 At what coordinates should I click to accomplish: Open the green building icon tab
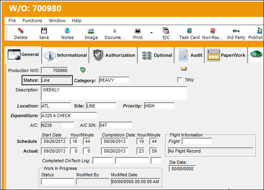[x=256, y=54]
